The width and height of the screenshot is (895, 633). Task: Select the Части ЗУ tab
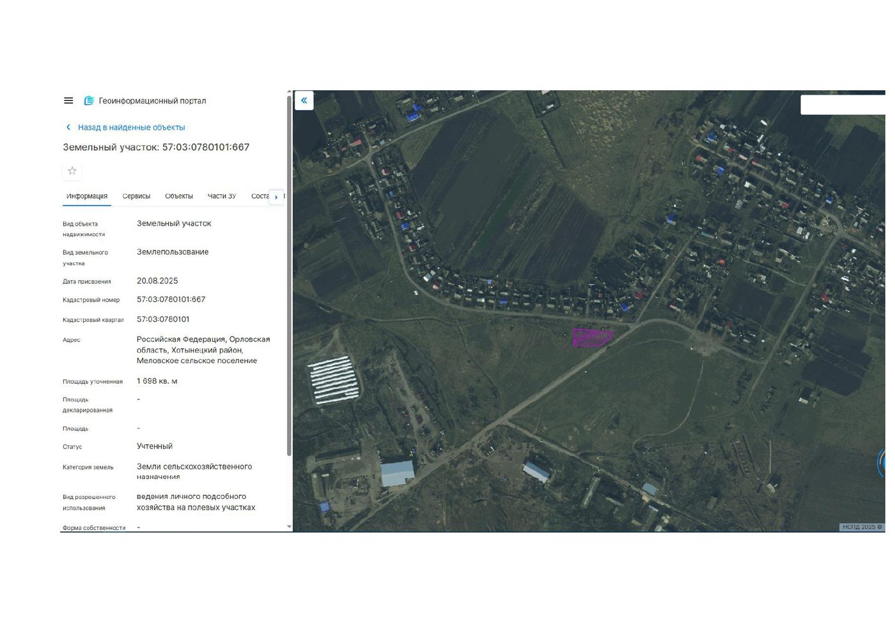point(222,196)
